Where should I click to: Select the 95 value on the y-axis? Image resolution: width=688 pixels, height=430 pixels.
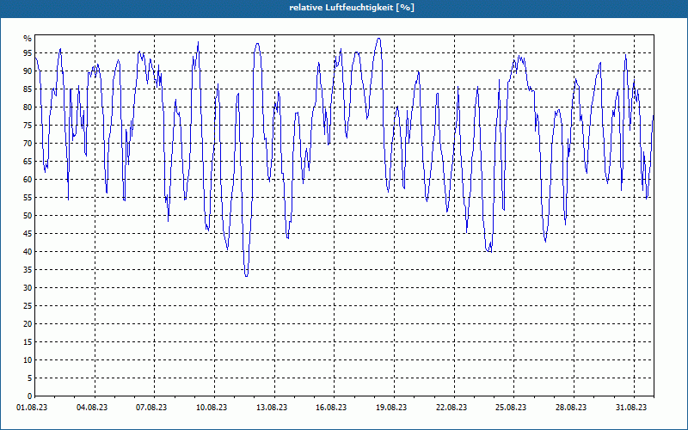[x=28, y=53]
